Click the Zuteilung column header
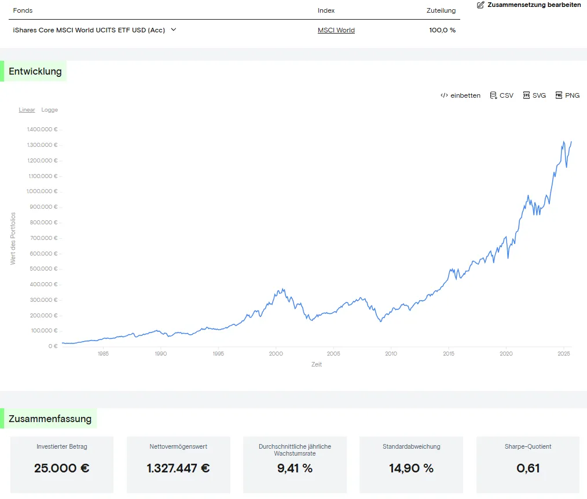Screen dimensions: 587x499 coord(441,10)
